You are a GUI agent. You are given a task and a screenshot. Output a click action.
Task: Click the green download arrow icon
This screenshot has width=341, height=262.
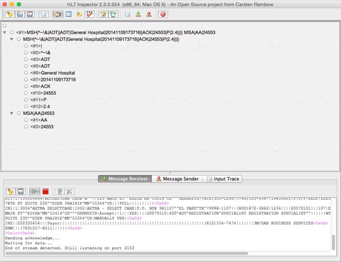pos(138,15)
